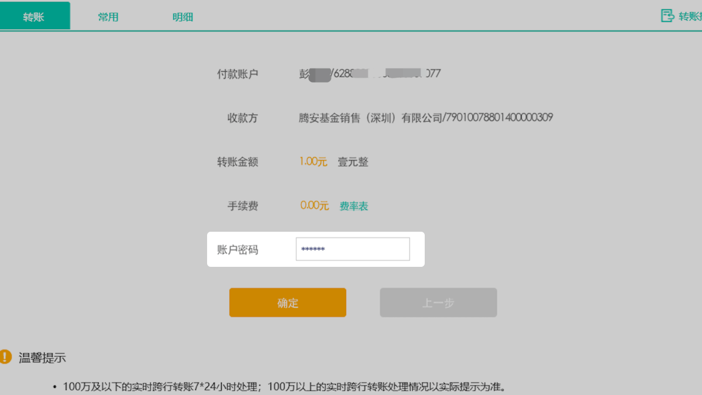Click the 账户密码 label
Screen dimensions: 702x395
(238, 250)
